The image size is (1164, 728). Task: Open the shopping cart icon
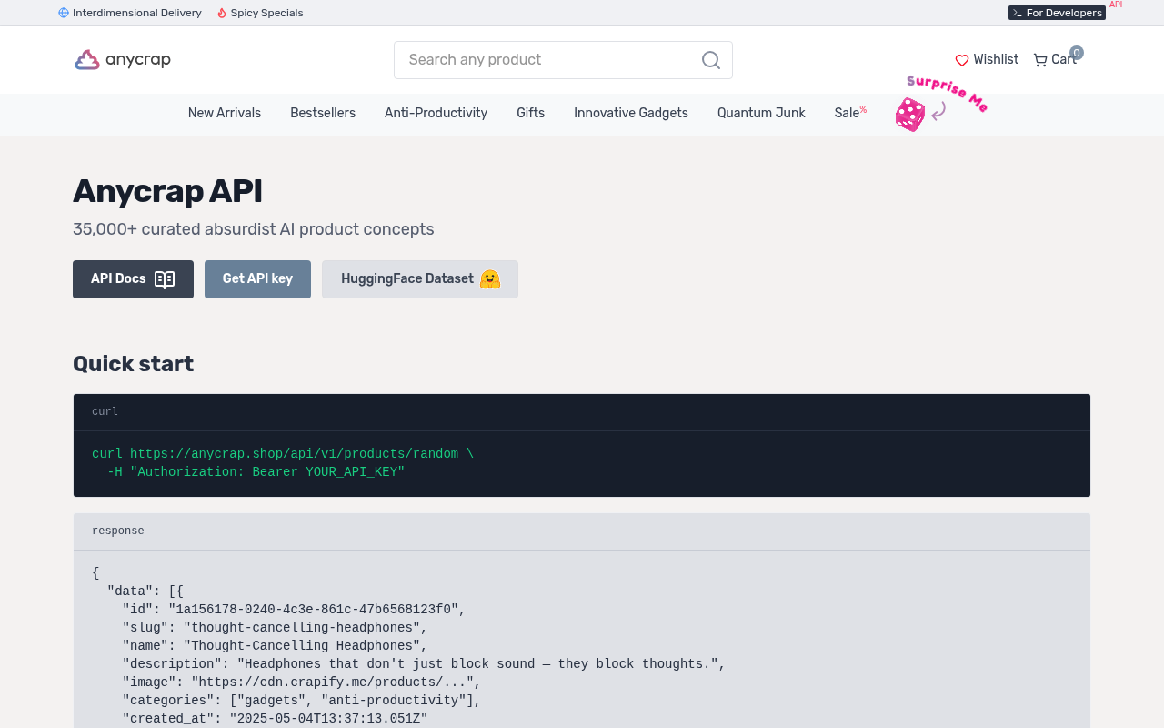[x=1040, y=60]
